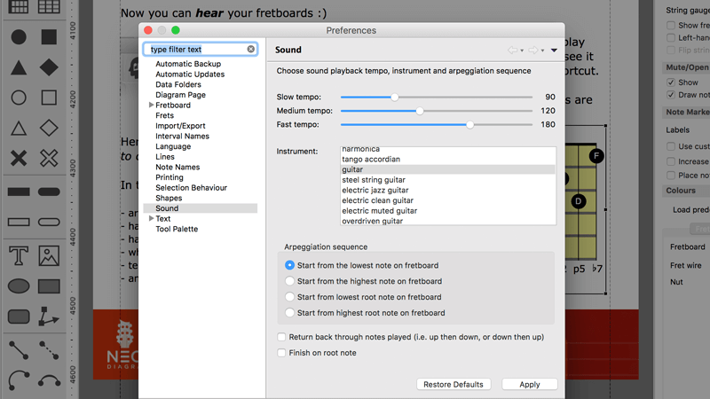Open Automatic Backup preferences page
The width and height of the screenshot is (710, 399).
click(x=188, y=64)
